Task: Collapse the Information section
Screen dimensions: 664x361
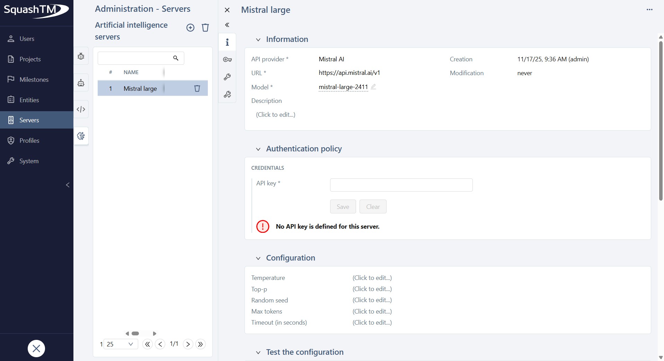Action: [x=258, y=39]
